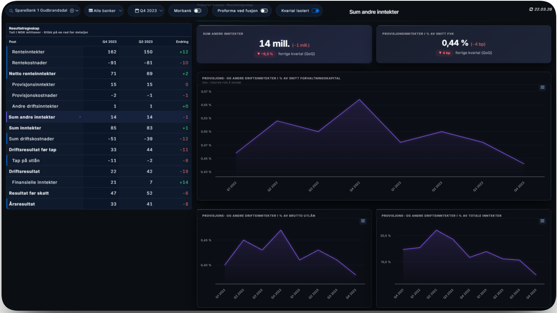Image resolution: width=557 pixels, height=313 pixels.
Task: Enable Proforma ved fusjon
Action: (264, 11)
